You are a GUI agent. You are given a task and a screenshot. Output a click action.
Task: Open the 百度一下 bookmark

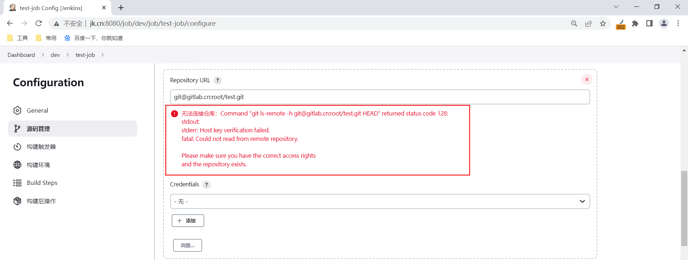click(x=94, y=38)
